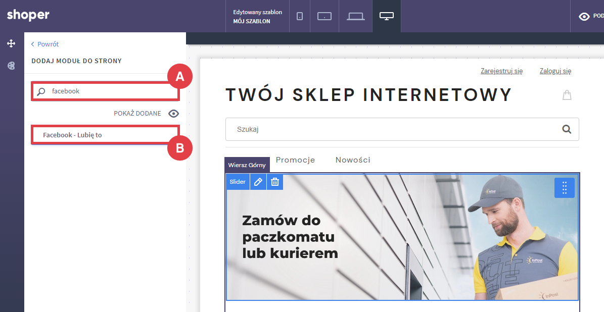Toggle the Pokaż dodane eye icon
The image size is (604, 312).
174,114
